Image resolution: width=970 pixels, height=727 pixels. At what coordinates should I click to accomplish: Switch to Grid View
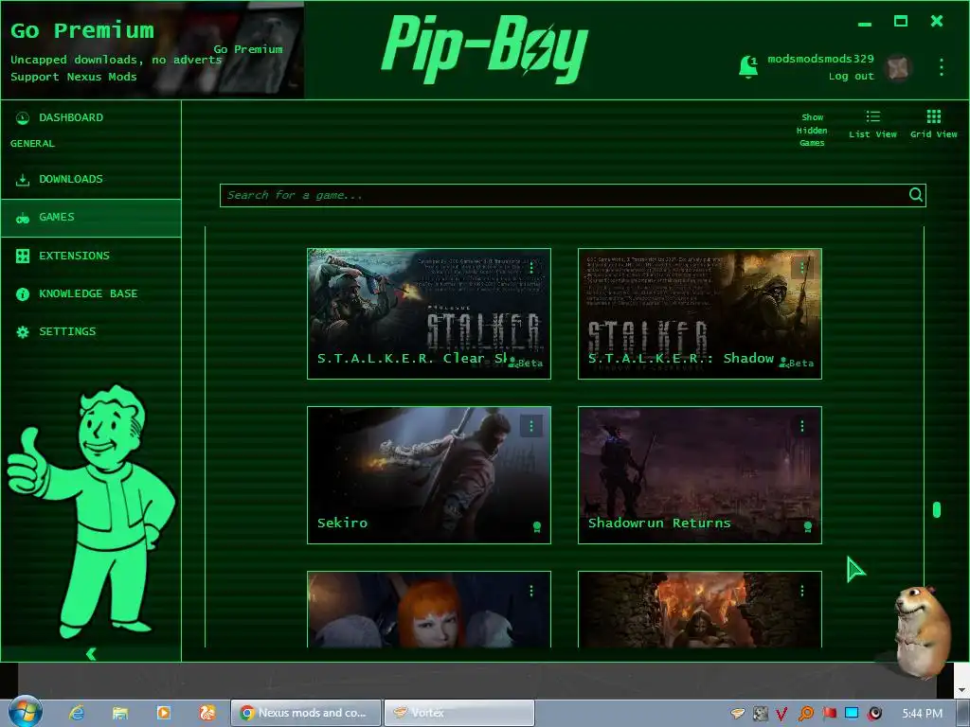click(933, 124)
